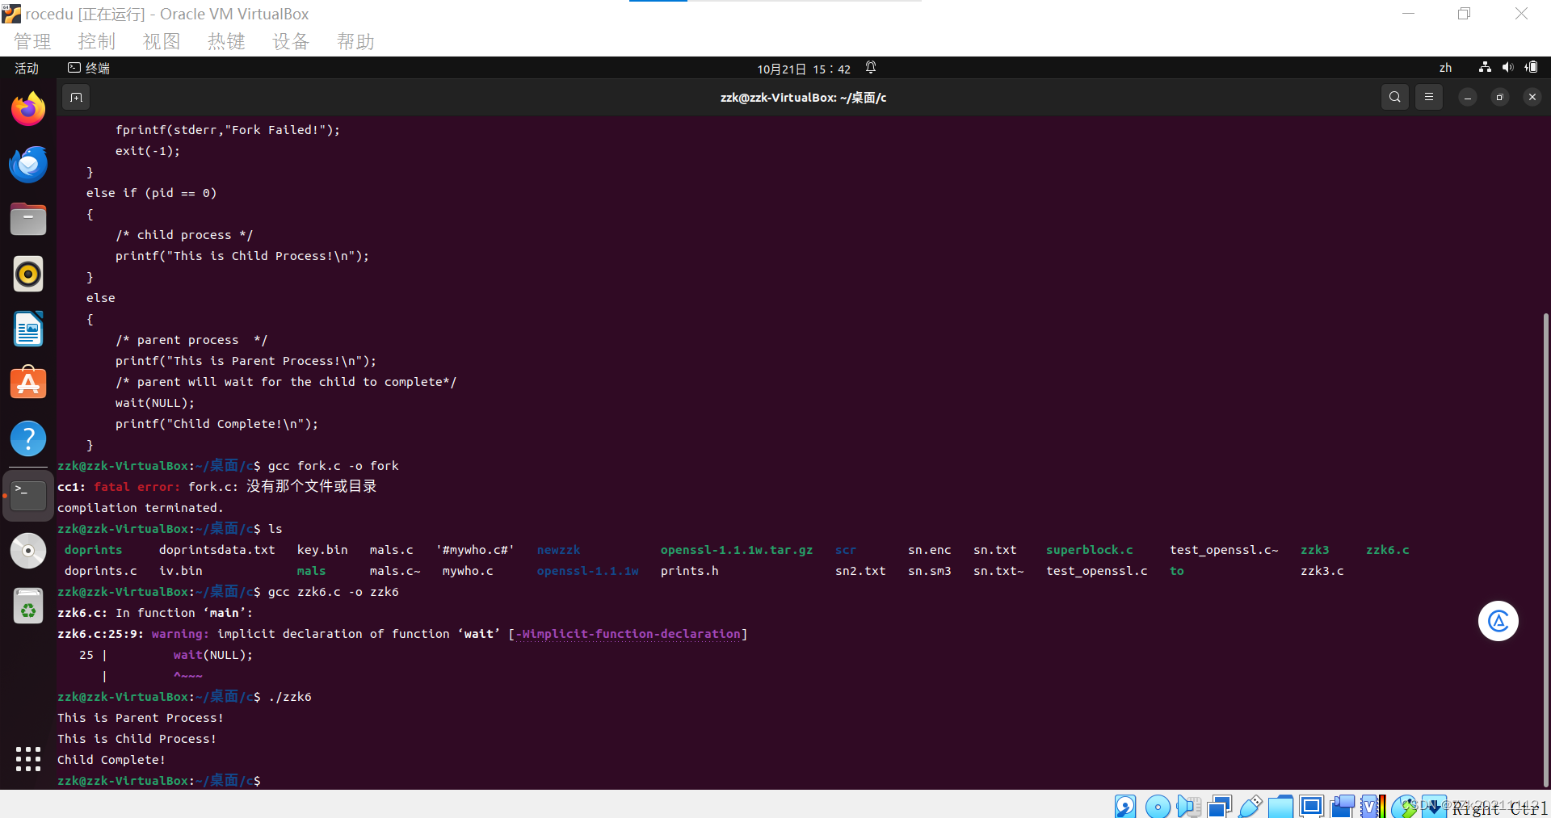Open the 控制 menu in VirtualBox
Image resolution: width=1551 pixels, height=818 pixels.
point(97,41)
